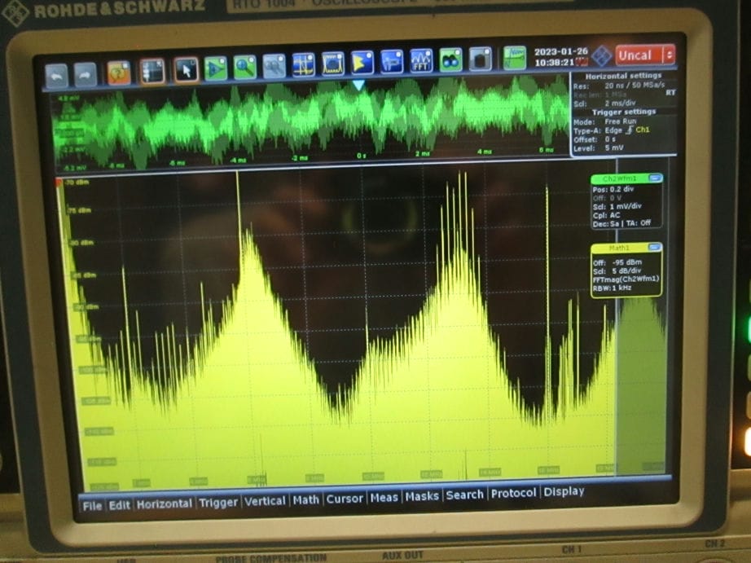Activate the Zoom magnifier tool
This screenshot has height=563, width=751.
(244, 67)
